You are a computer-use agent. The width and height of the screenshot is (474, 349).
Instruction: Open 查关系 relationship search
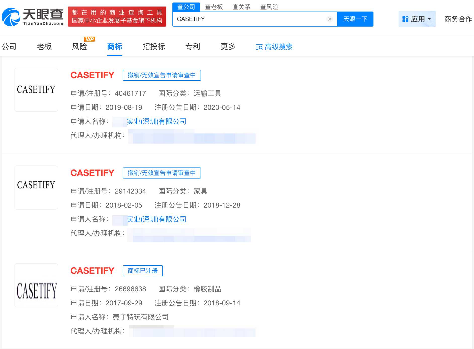[x=242, y=7]
